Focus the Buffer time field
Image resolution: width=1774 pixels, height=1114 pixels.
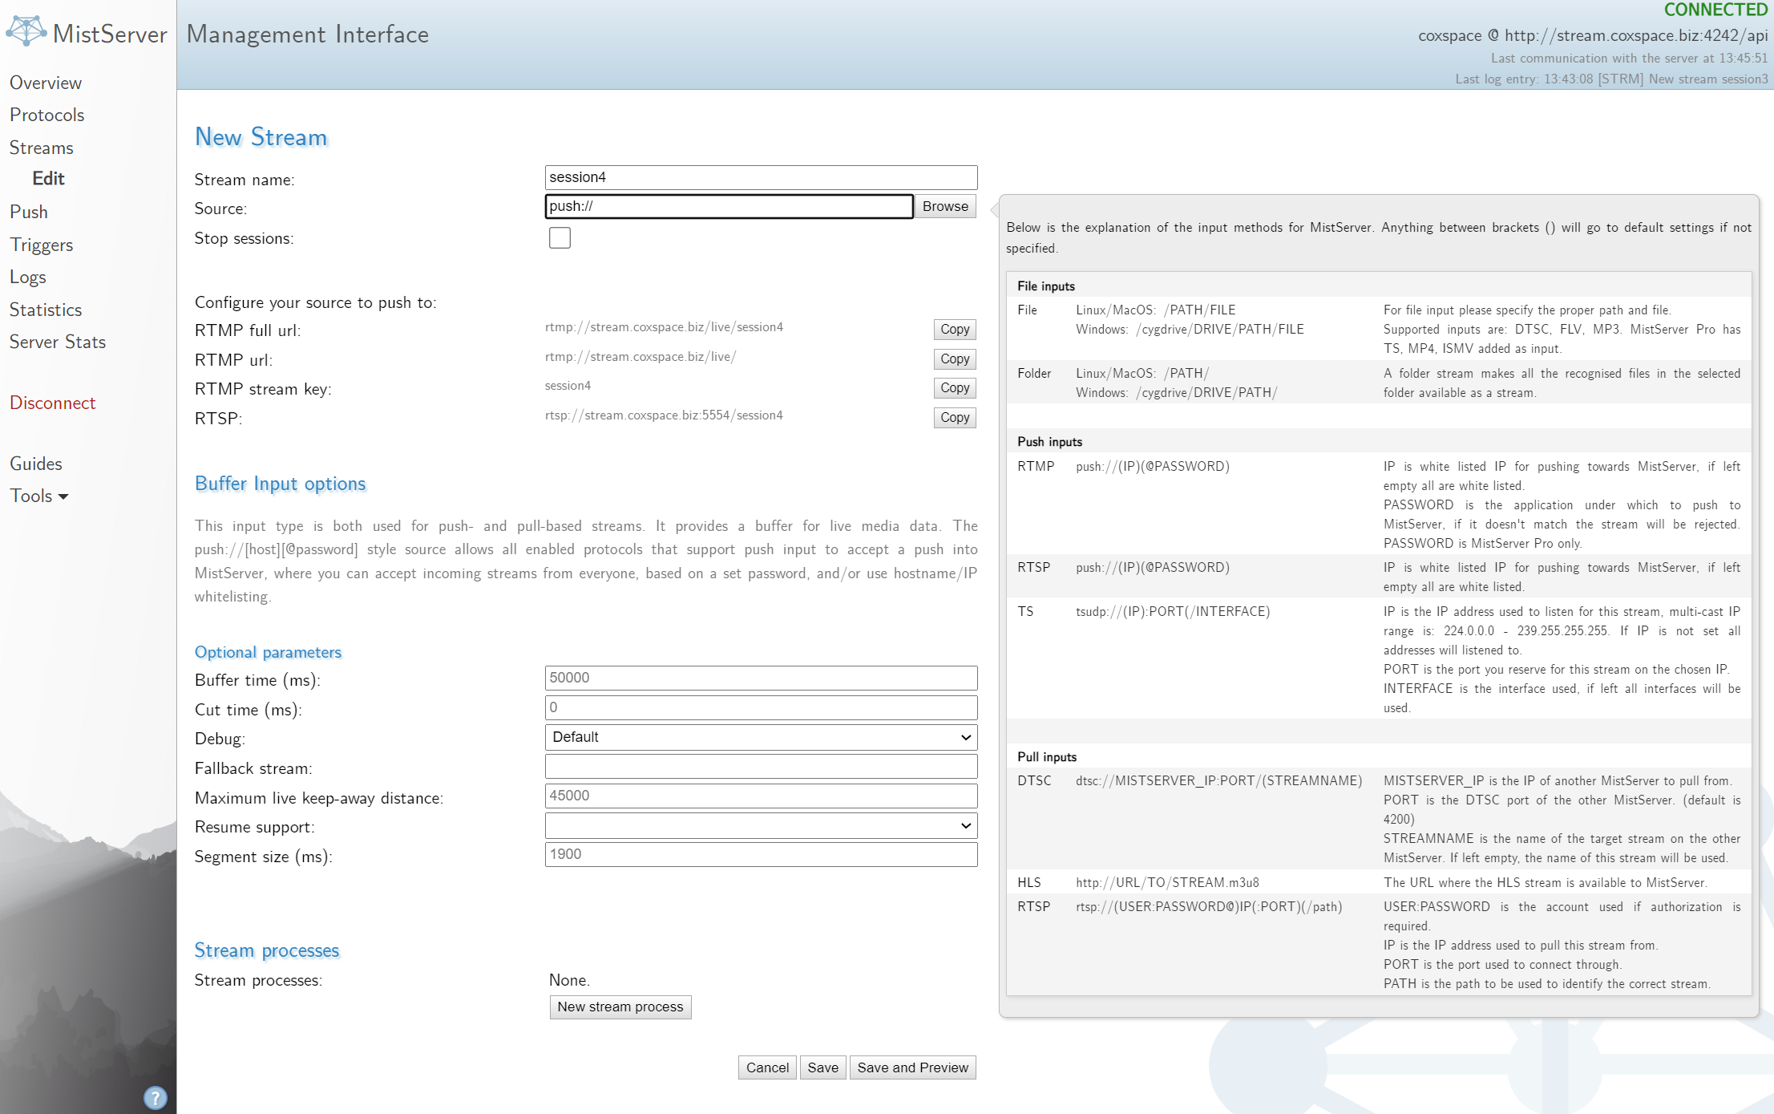coord(761,678)
